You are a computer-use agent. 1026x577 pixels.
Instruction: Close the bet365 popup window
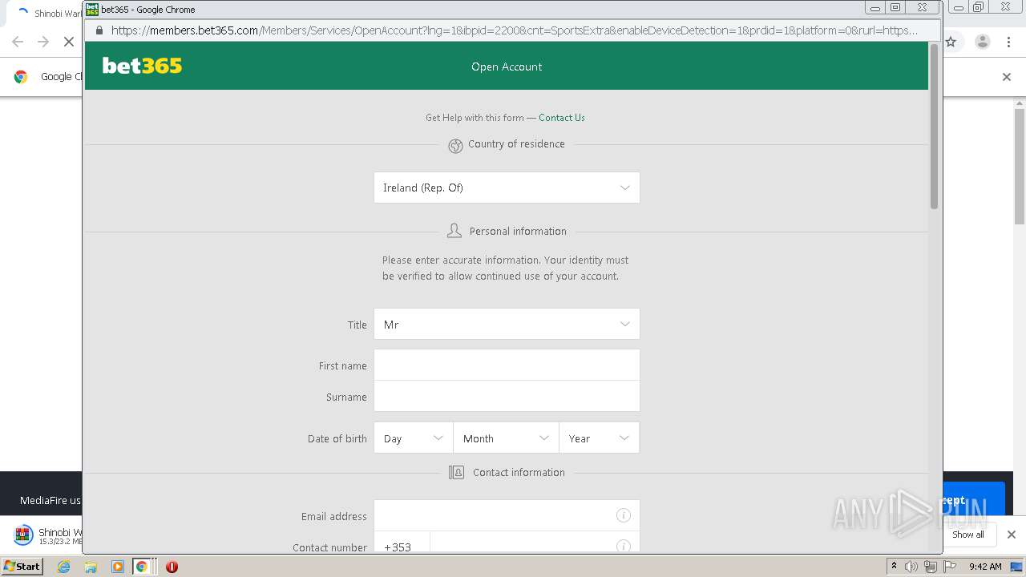923,8
